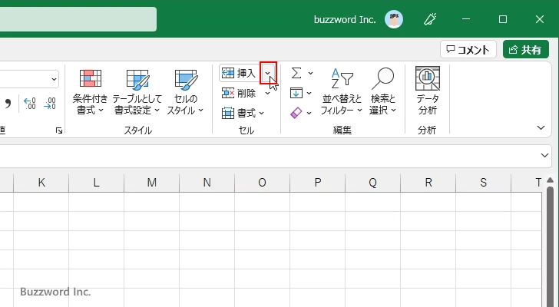Screen dimensions: 559x307
Task: Expand the Clear dropdown arrow
Action: pyautogui.click(x=309, y=114)
